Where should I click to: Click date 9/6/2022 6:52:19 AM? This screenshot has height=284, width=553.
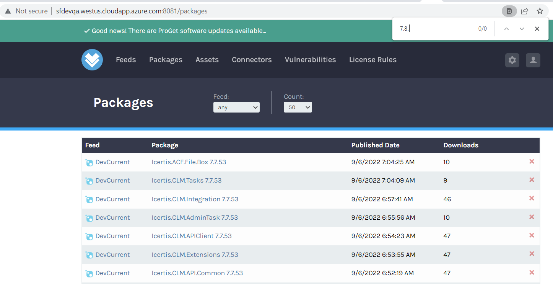click(382, 273)
